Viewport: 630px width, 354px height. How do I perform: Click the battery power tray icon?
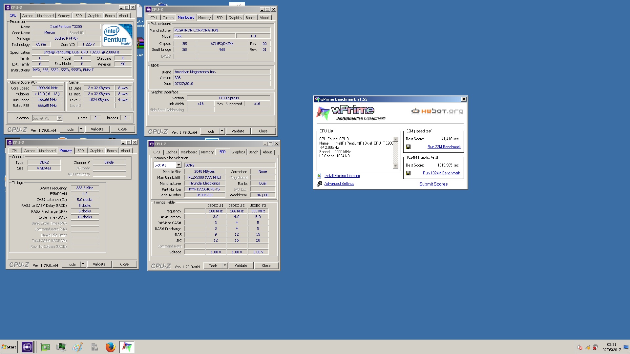595,347
